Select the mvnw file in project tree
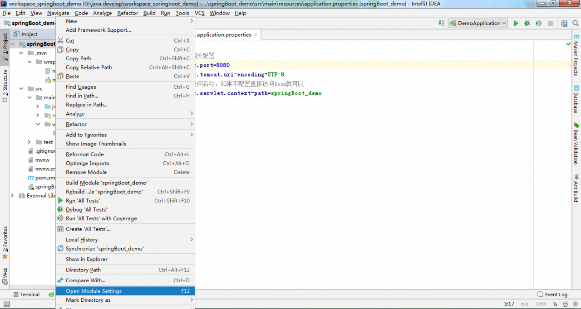The width and height of the screenshot is (581, 309). coord(39,160)
